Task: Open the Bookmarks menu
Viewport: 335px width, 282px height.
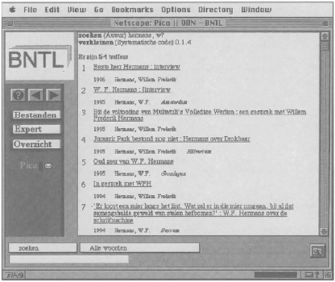Action: [133, 10]
